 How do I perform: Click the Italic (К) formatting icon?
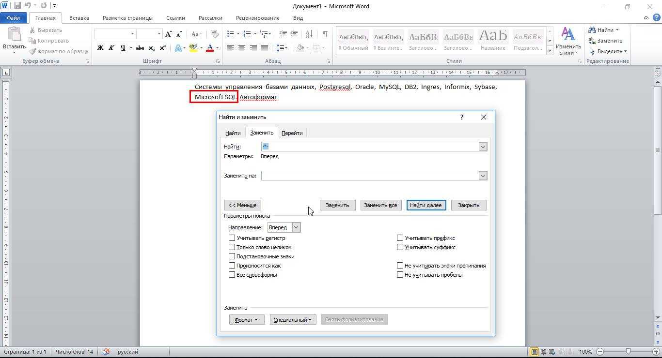111,48
